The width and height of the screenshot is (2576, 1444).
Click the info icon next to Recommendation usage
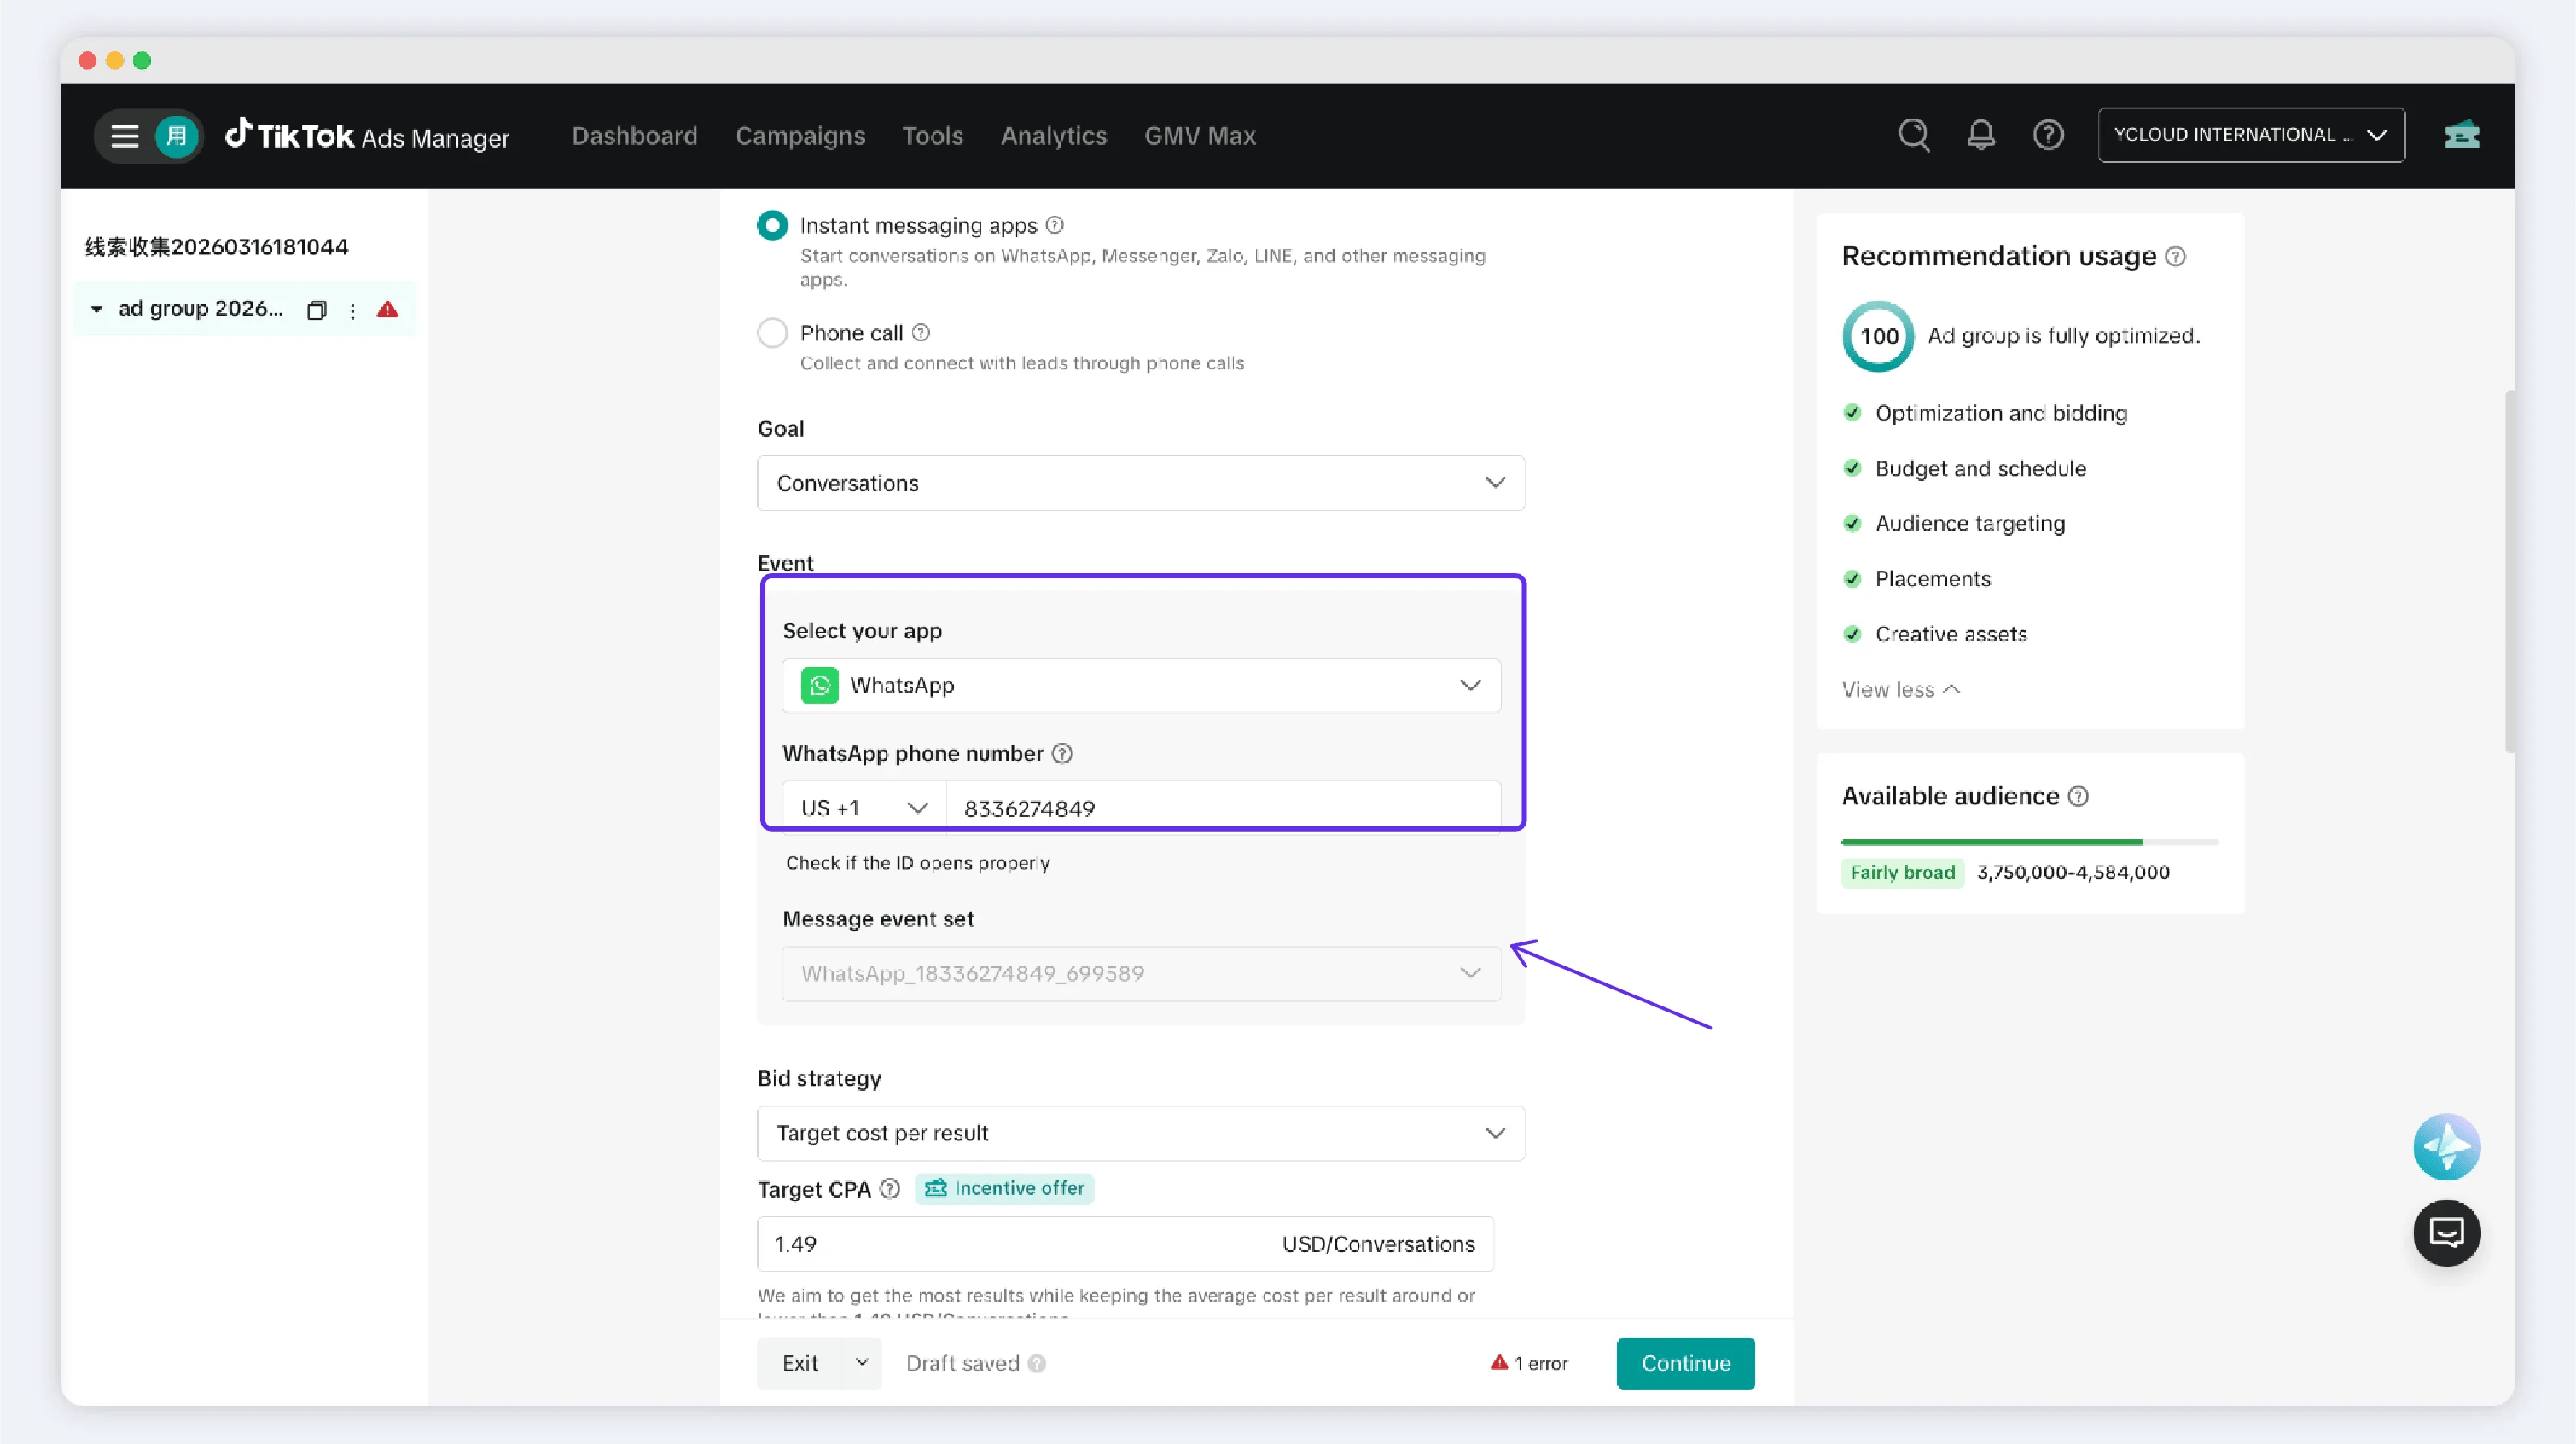coord(2175,257)
